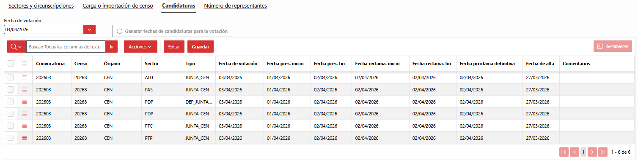Tick checkbox for PTC row
Screen dimensions: 638x160
(x=11, y=125)
